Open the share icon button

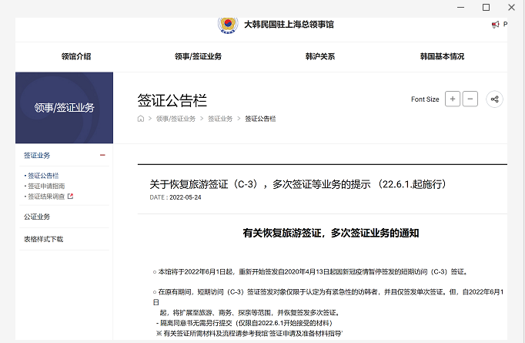495,99
